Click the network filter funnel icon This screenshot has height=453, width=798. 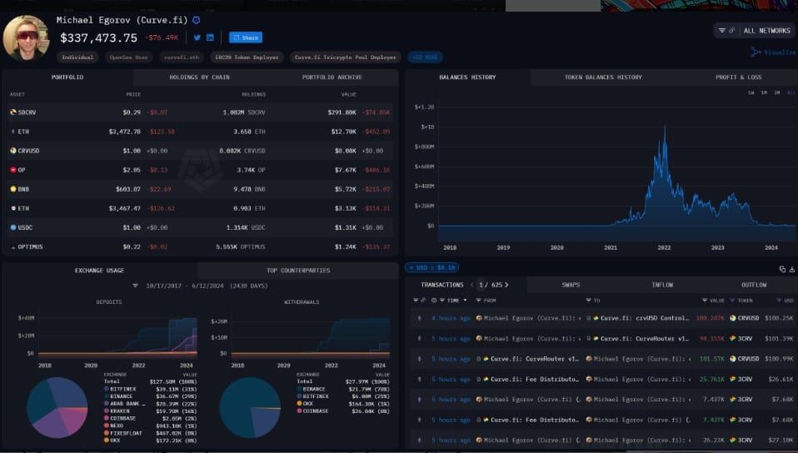[721, 31]
